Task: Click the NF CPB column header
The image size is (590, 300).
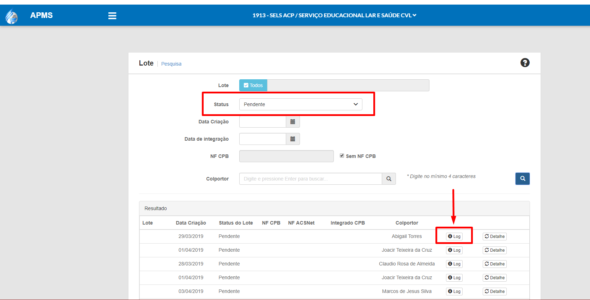Action: point(271,223)
